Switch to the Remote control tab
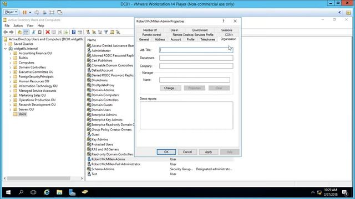 [151, 35]
